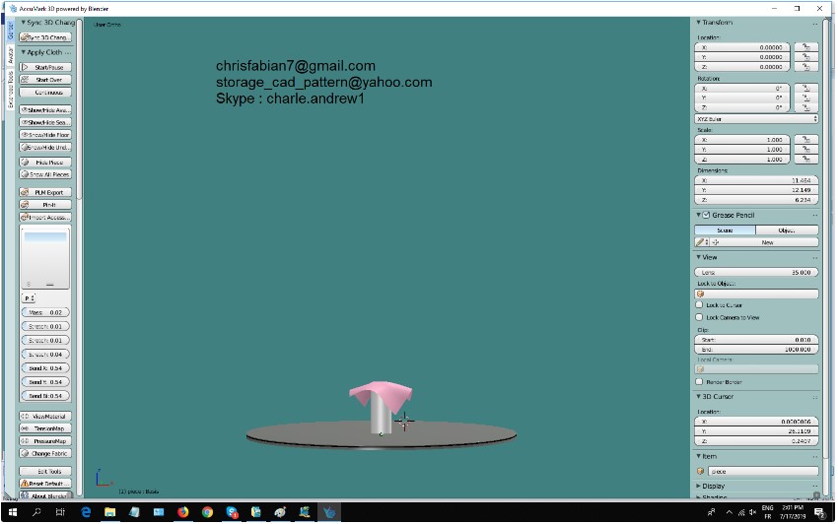Viewport: 838px width, 524px height.
Task: Click the About Blender button
Action: tap(45, 495)
